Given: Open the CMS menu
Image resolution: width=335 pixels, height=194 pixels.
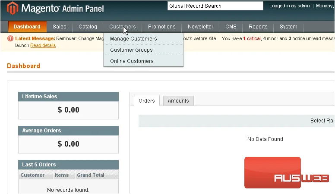Looking at the screenshot, I should click(231, 27).
